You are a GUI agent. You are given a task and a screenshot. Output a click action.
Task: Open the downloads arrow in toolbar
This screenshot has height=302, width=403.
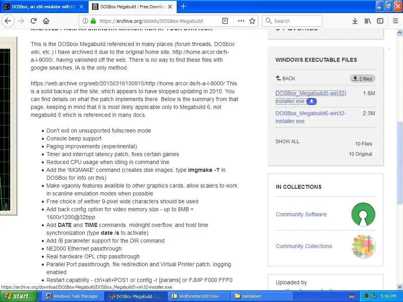coord(355,21)
